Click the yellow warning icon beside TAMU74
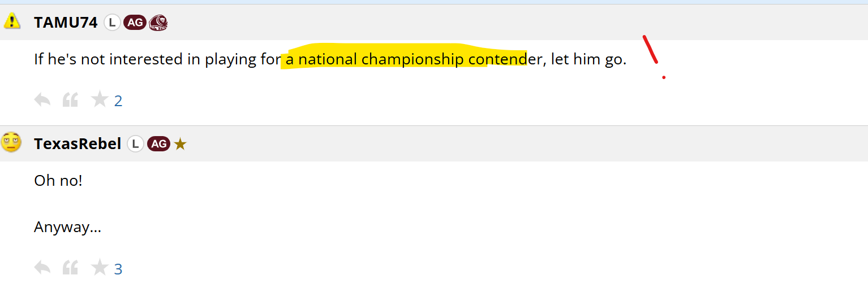This screenshot has height=288, width=868. pos(12,22)
